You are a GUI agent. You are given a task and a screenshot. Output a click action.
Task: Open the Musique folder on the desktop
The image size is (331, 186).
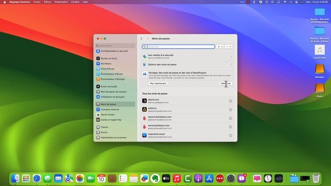click(320, 71)
